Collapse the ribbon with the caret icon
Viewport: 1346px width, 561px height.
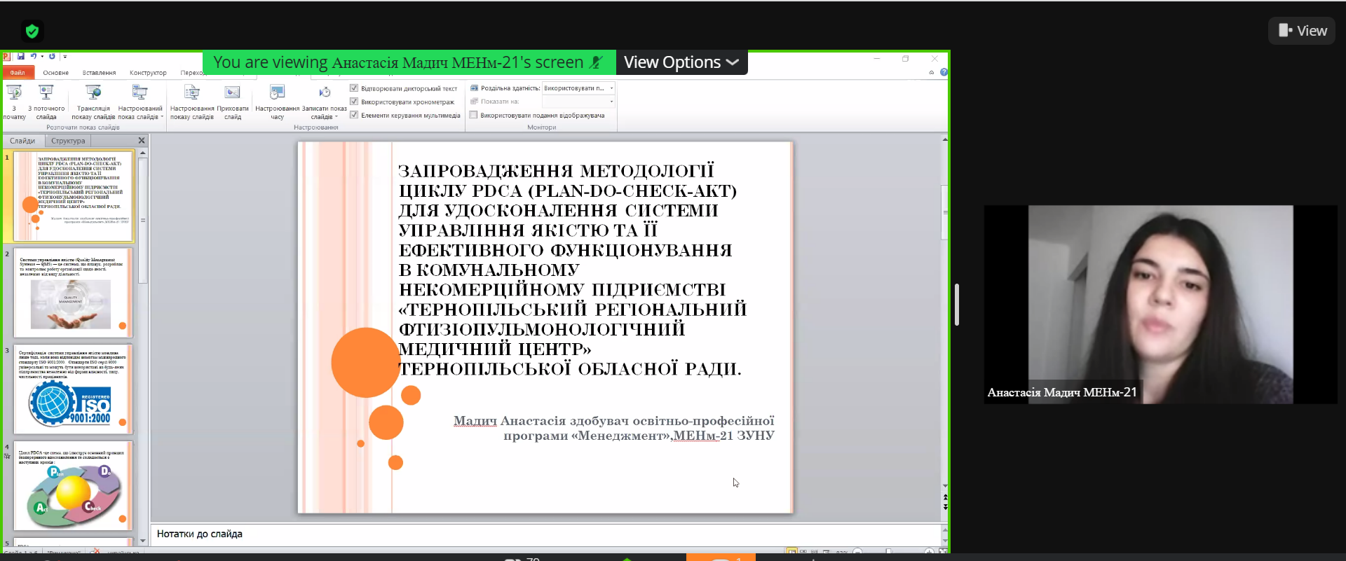[x=932, y=72]
